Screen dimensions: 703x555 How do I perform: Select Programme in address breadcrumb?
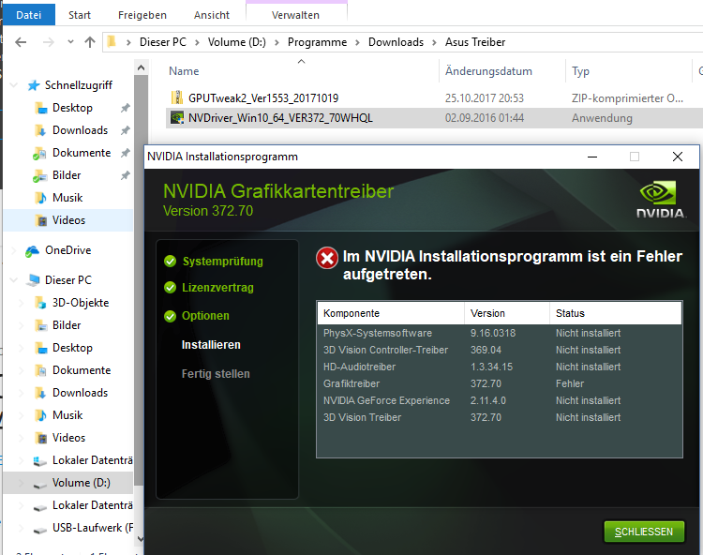[x=317, y=42]
